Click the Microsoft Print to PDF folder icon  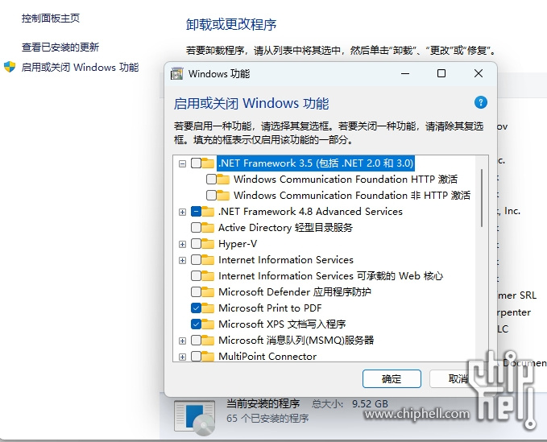click(208, 308)
